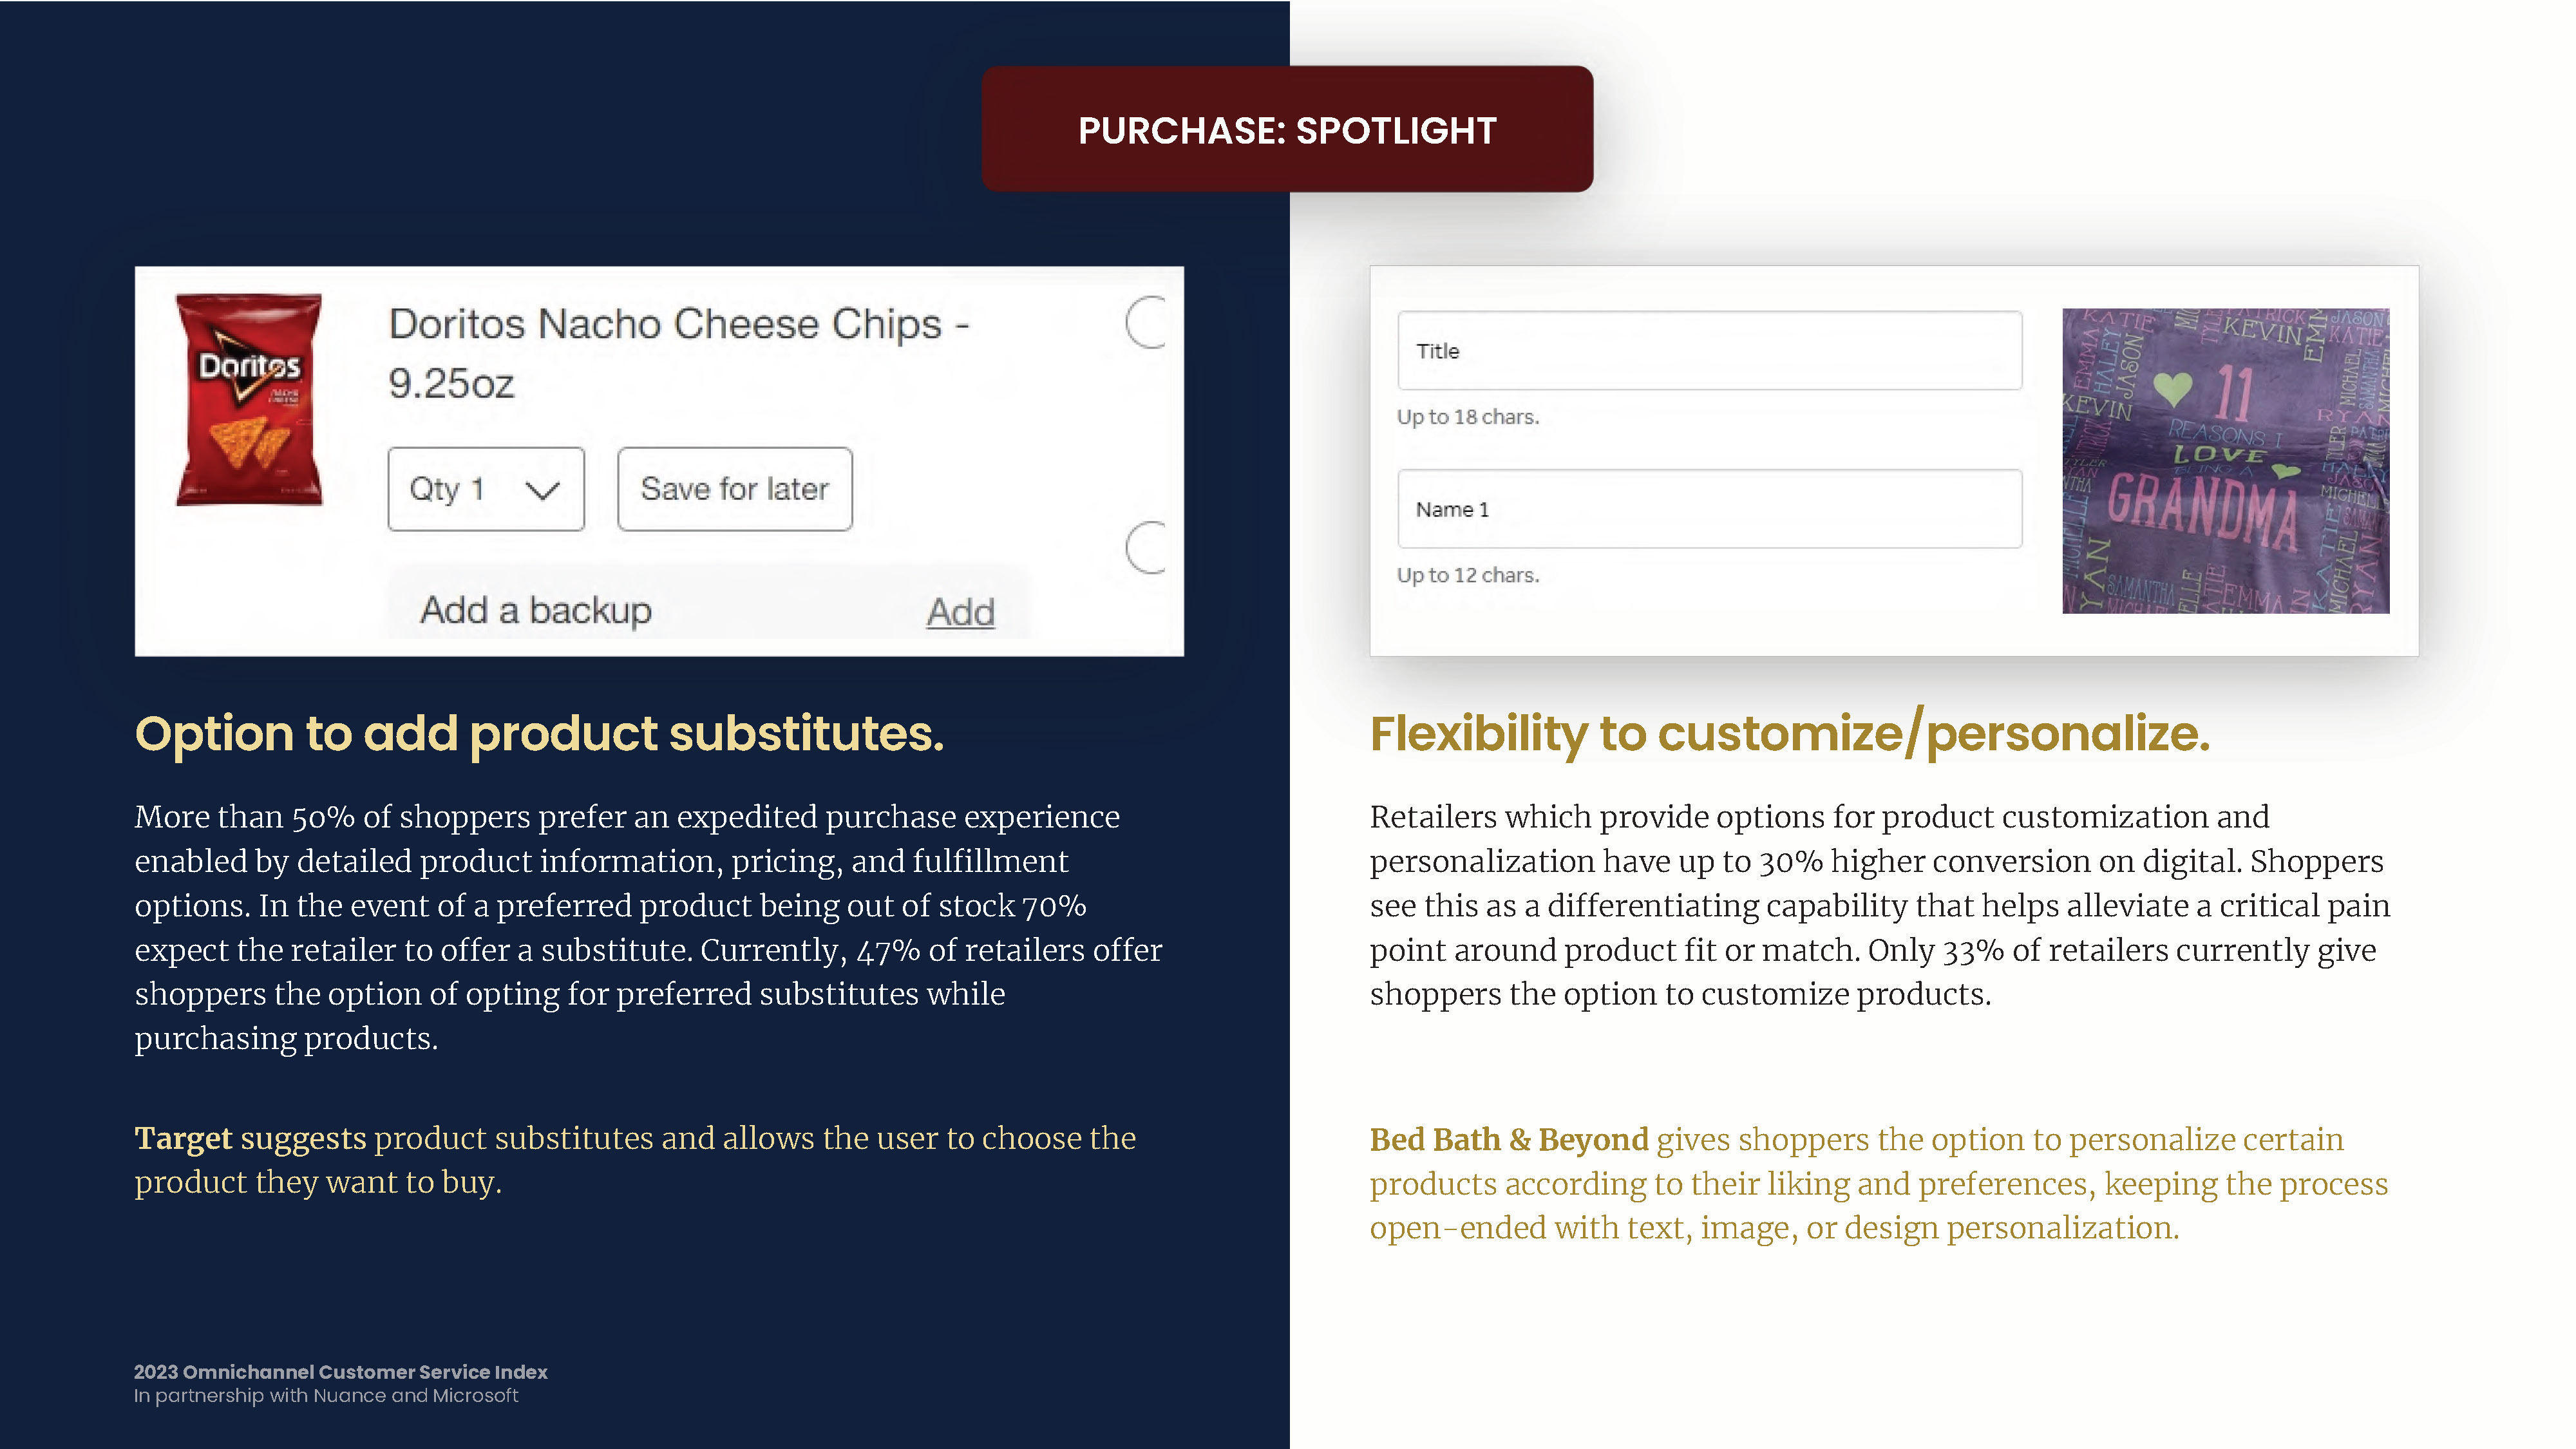Select the upper circular radio button
This screenshot has width=2576, height=1449.
pyautogui.click(x=1147, y=322)
